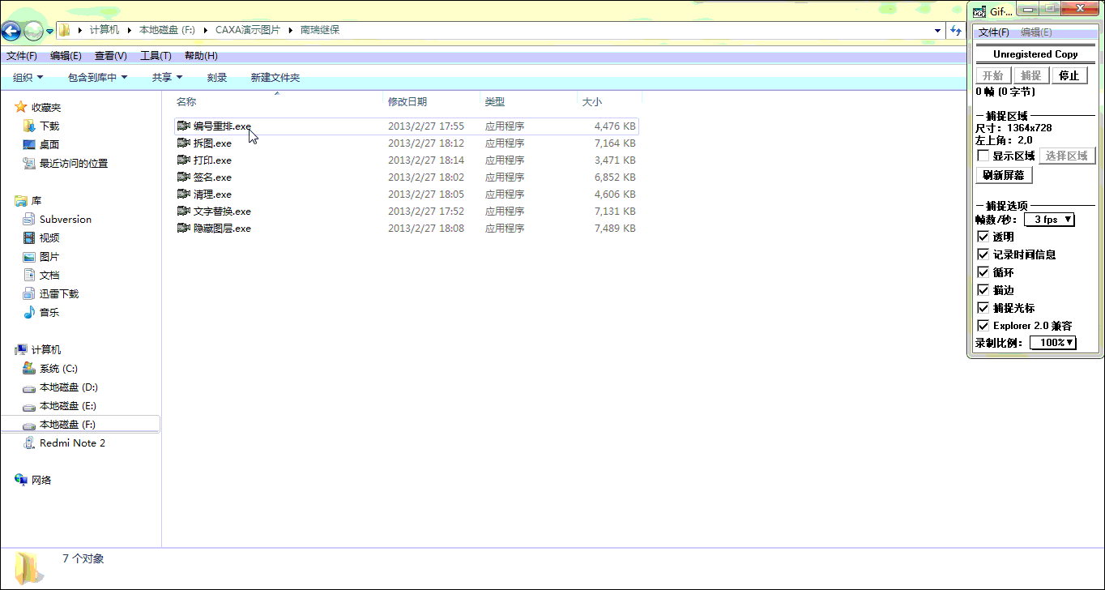
Task: Enable the 显示区域 checkbox
Action: click(x=983, y=156)
